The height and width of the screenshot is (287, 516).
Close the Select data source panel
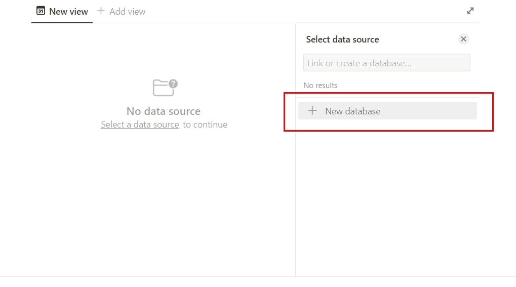click(x=463, y=39)
